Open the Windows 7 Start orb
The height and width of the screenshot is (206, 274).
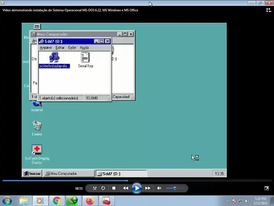7,201
